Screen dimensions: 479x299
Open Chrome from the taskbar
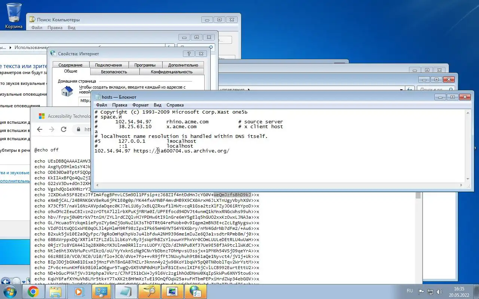coord(33,292)
